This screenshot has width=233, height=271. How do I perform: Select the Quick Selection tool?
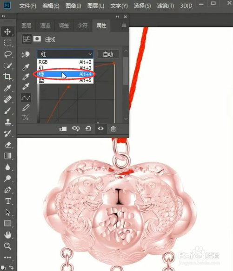(x=7, y=65)
